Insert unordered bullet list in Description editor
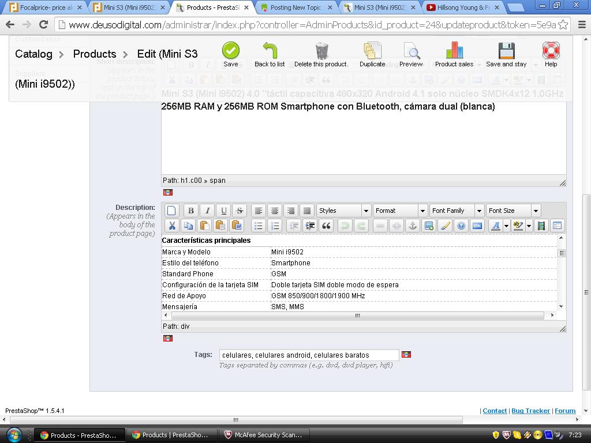This screenshot has height=443, width=591. 259,226
